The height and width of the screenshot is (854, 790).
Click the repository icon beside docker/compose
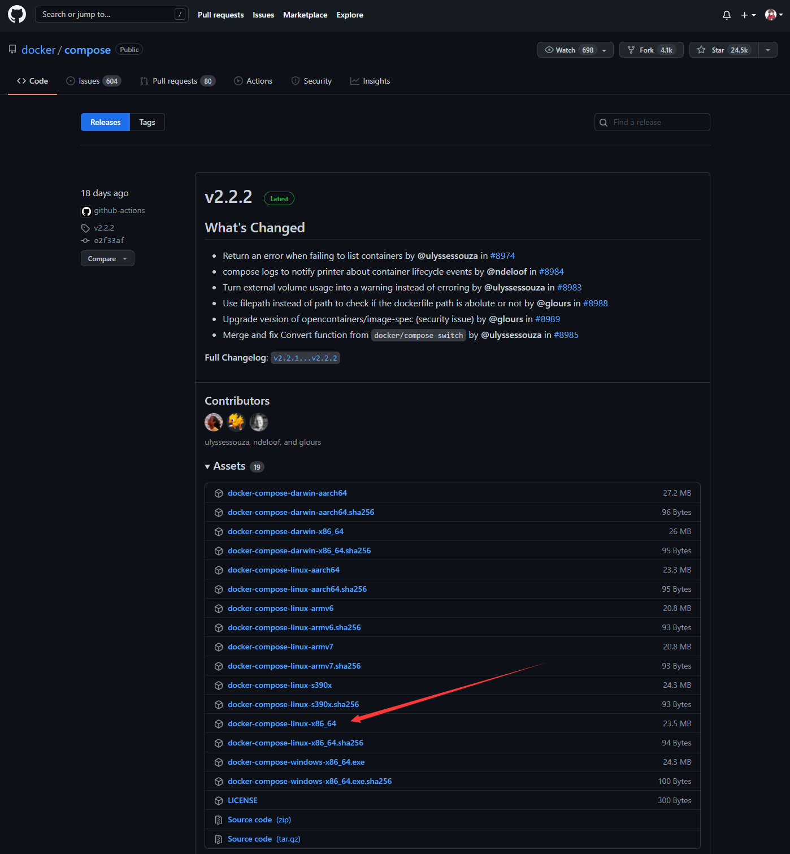(x=12, y=50)
